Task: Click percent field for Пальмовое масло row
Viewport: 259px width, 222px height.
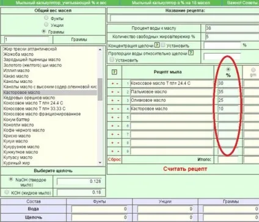Action: pos(228,92)
